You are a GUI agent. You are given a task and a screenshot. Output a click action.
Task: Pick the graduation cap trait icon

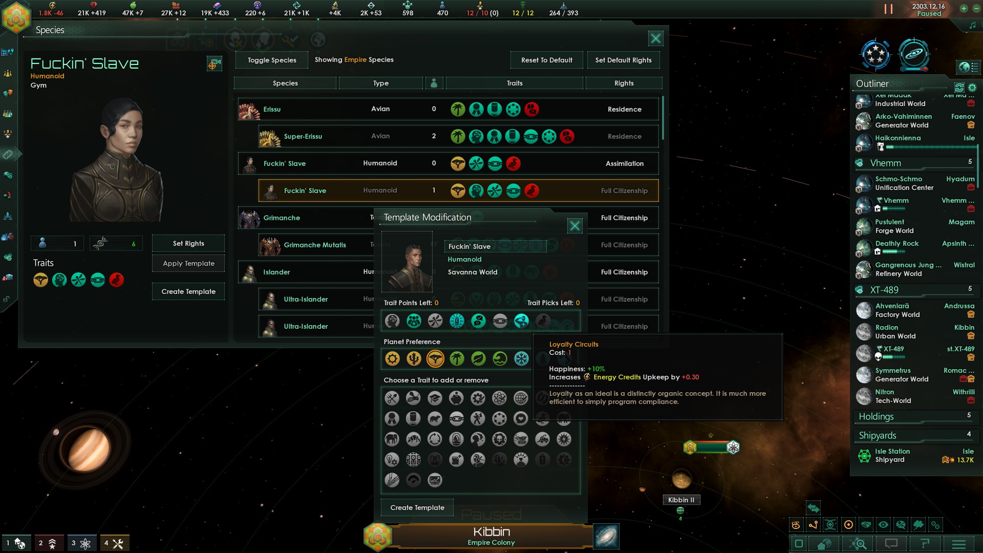[435, 398]
